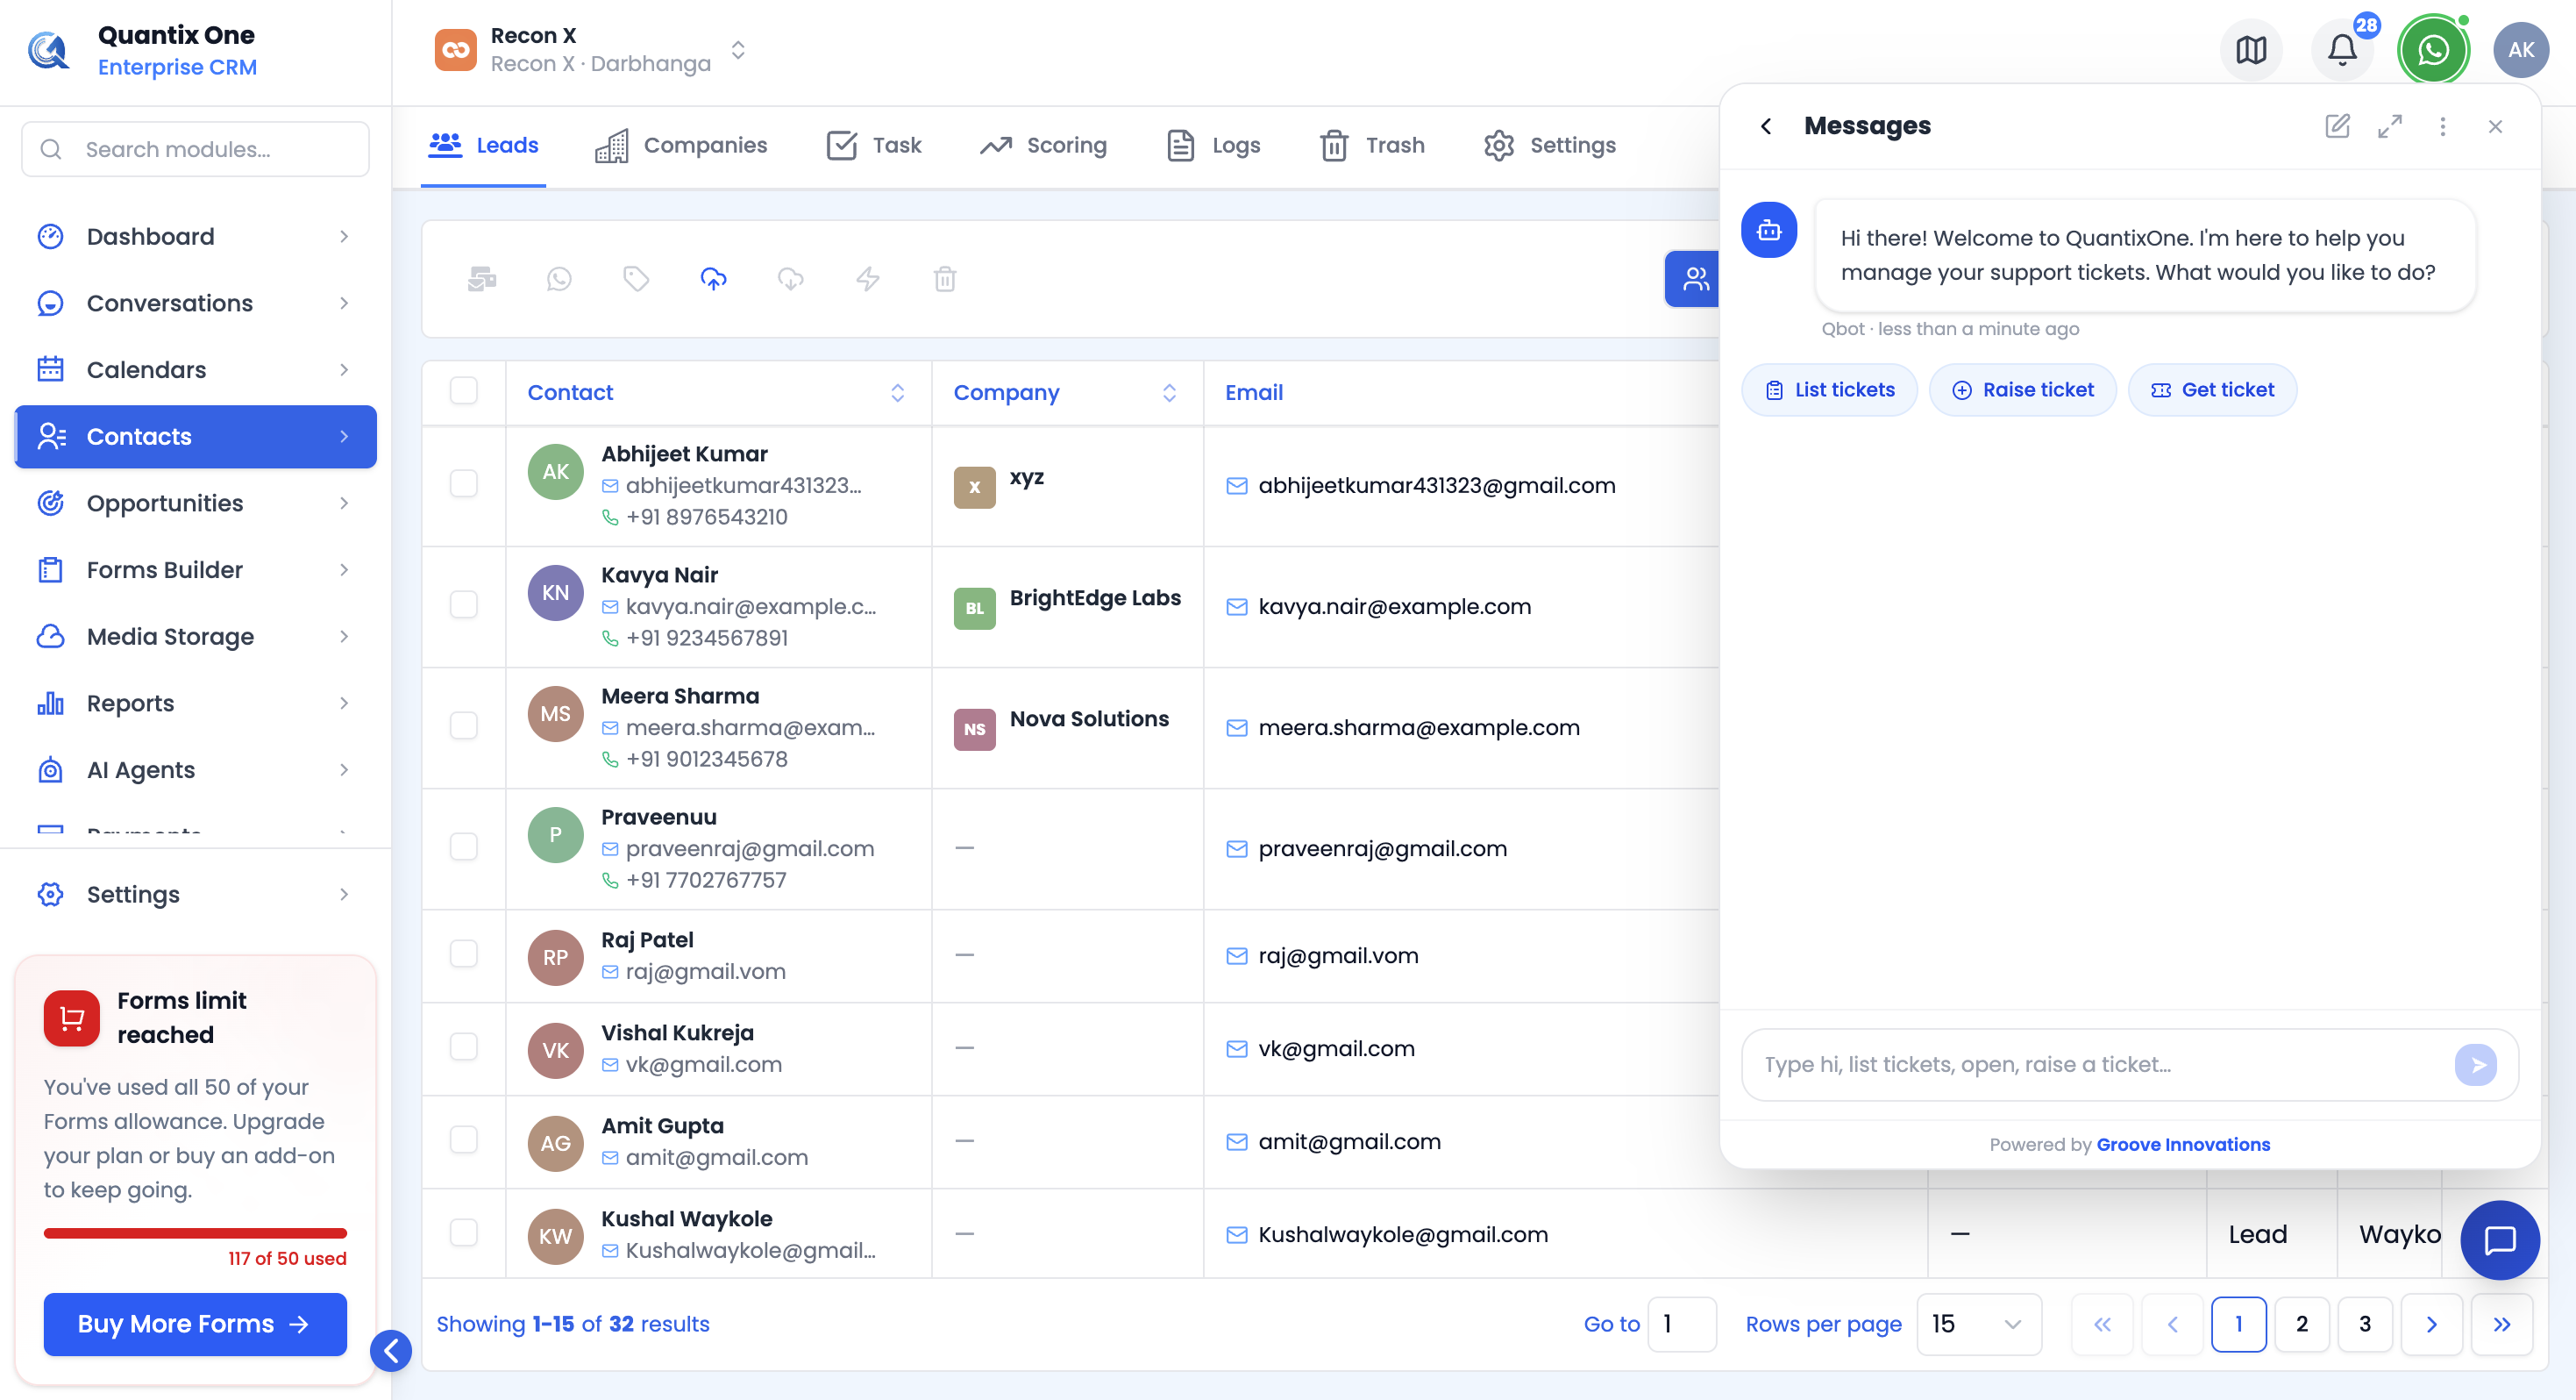The height and width of the screenshot is (1400, 2576).
Task: Open the notifications bell
Action: point(2342,50)
